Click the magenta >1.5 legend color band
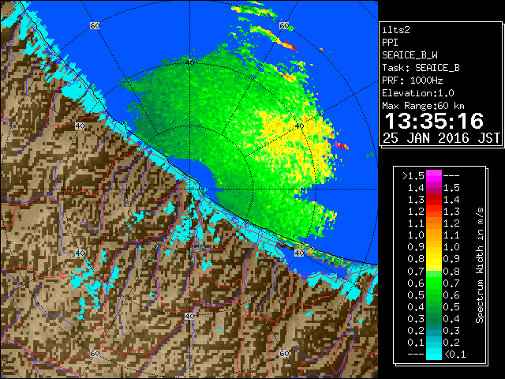This screenshot has height=379, width=505. click(x=434, y=176)
